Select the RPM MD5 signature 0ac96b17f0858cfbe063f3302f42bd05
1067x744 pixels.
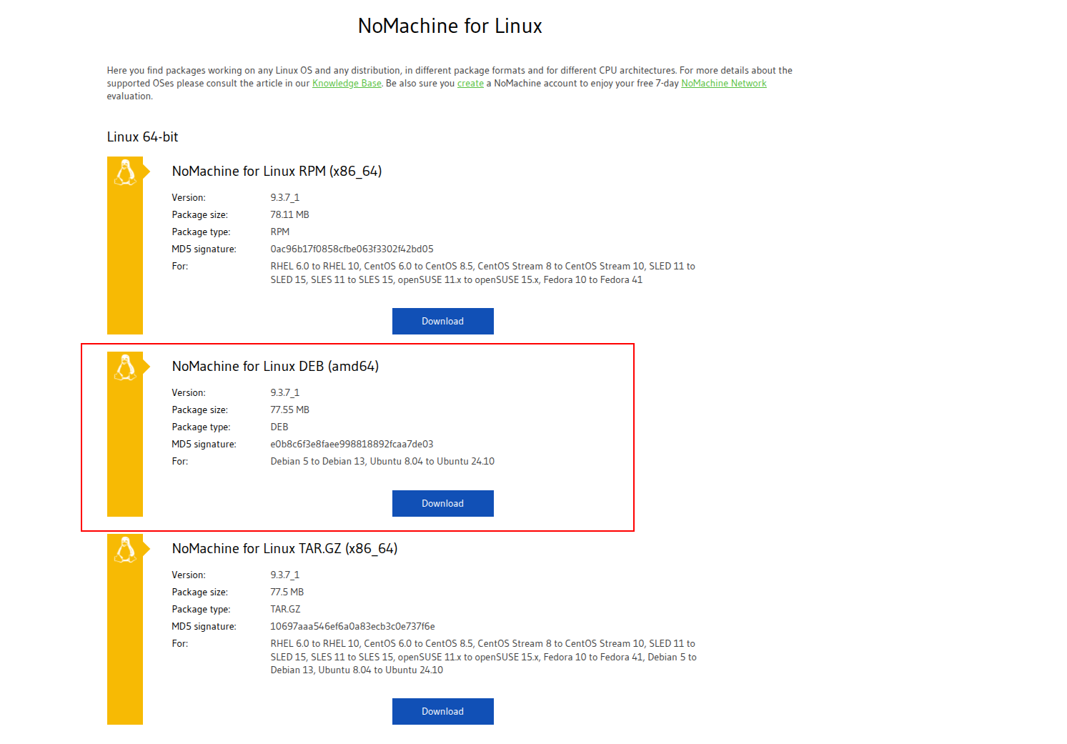(x=352, y=249)
